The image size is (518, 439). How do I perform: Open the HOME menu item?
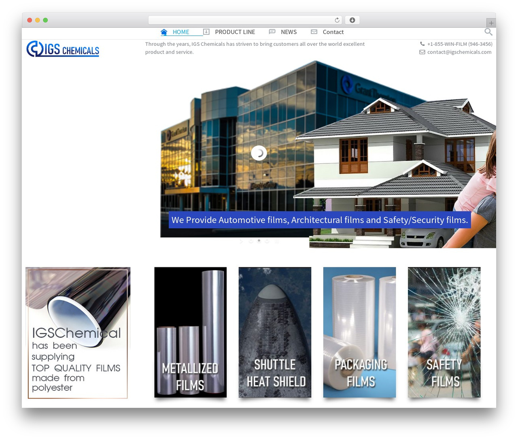[x=181, y=32]
